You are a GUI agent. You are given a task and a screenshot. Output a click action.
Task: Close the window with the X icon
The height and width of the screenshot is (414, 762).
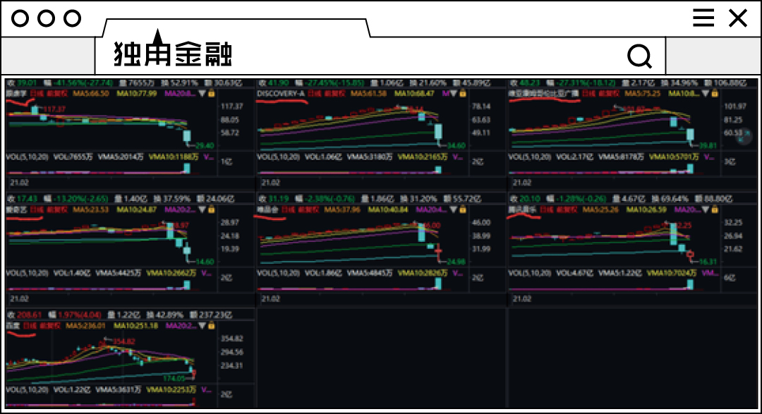(x=738, y=18)
